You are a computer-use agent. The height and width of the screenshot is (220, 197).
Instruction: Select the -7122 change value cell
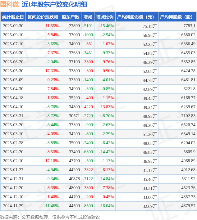tap(88, 179)
